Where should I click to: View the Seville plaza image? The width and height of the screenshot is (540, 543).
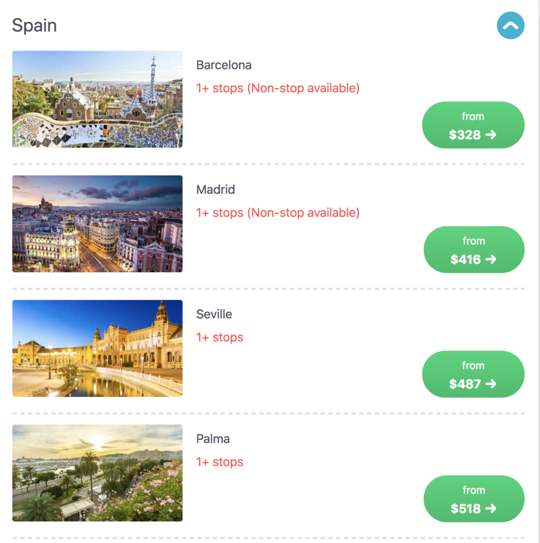coord(97,348)
